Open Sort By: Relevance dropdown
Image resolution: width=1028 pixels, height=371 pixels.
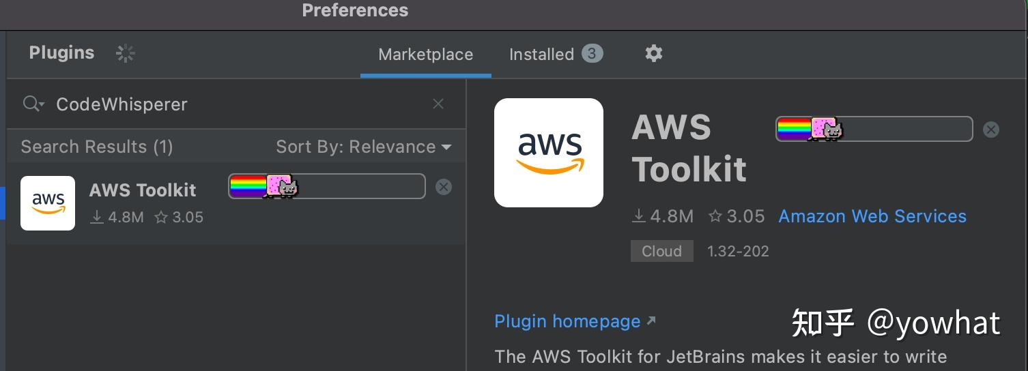[363, 147]
